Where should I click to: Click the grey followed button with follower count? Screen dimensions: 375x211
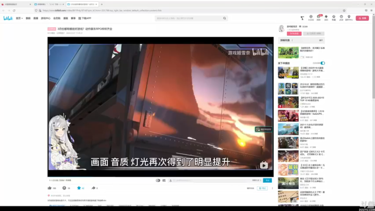coord(314,34)
